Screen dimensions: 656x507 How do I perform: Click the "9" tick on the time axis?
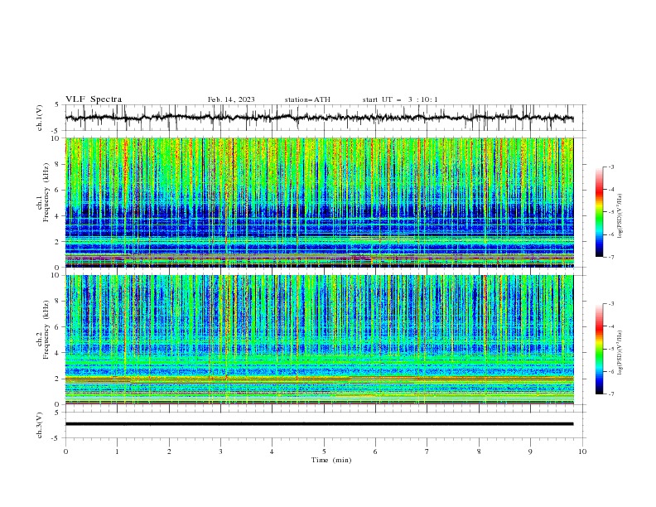[530, 451]
